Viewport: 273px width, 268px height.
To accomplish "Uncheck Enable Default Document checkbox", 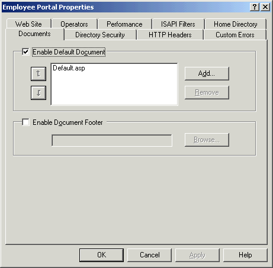I will point(25,52).
